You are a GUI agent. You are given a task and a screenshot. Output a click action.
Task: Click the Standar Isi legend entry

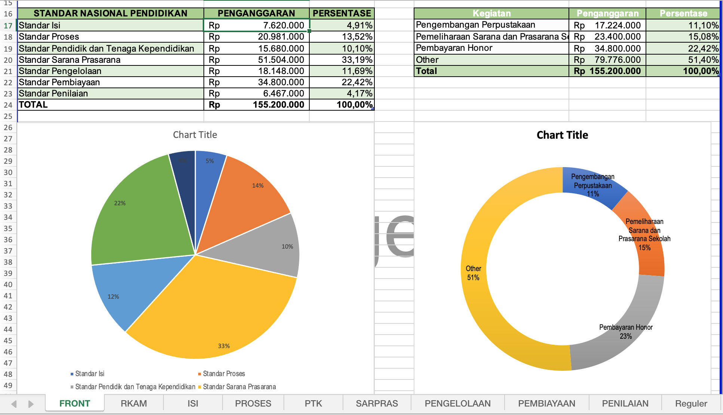point(90,373)
